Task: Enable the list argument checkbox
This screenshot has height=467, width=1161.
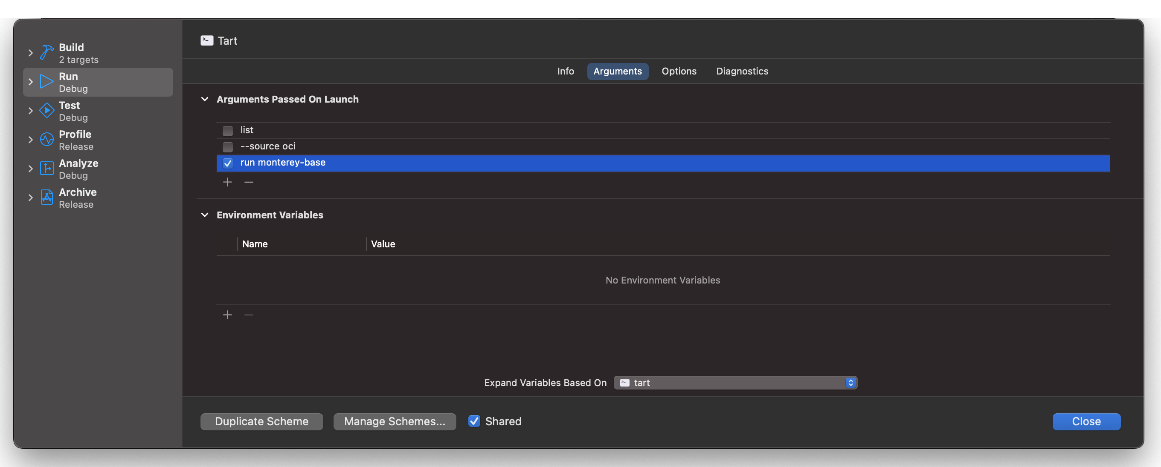Action: click(x=228, y=131)
